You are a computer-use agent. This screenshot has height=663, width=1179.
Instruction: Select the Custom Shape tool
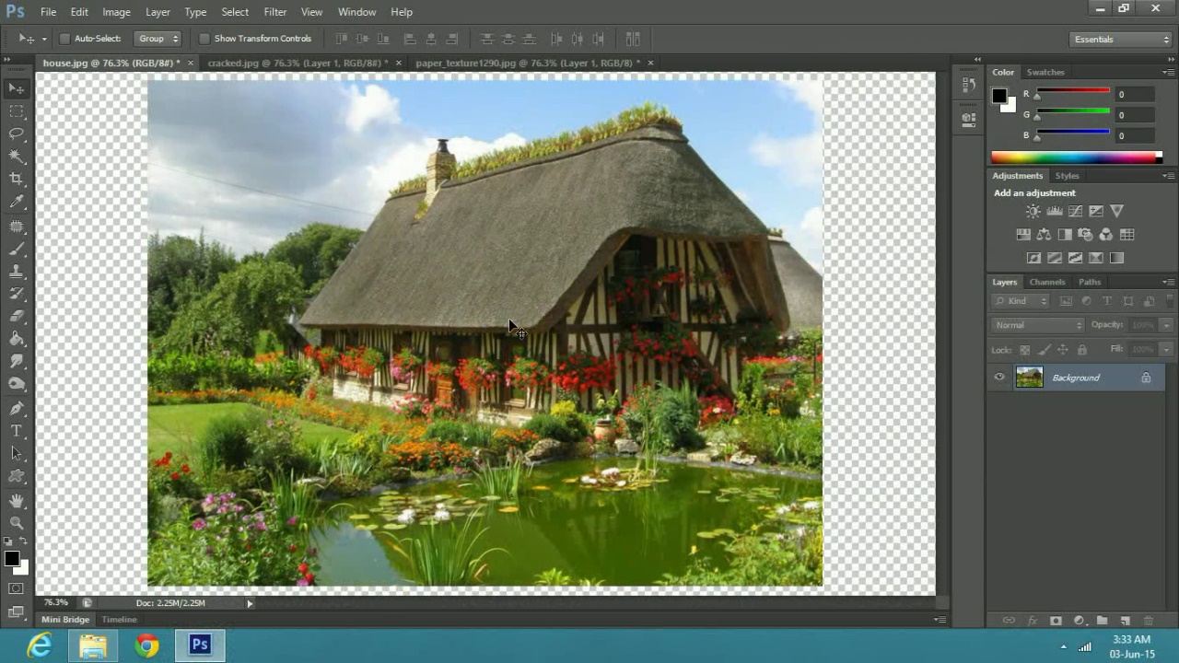tap(17, 477)
